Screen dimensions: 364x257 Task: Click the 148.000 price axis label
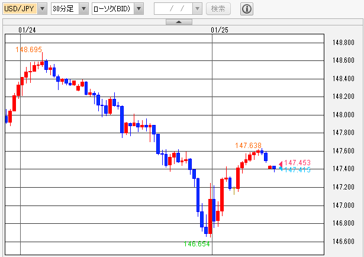[x=343, y=115]
